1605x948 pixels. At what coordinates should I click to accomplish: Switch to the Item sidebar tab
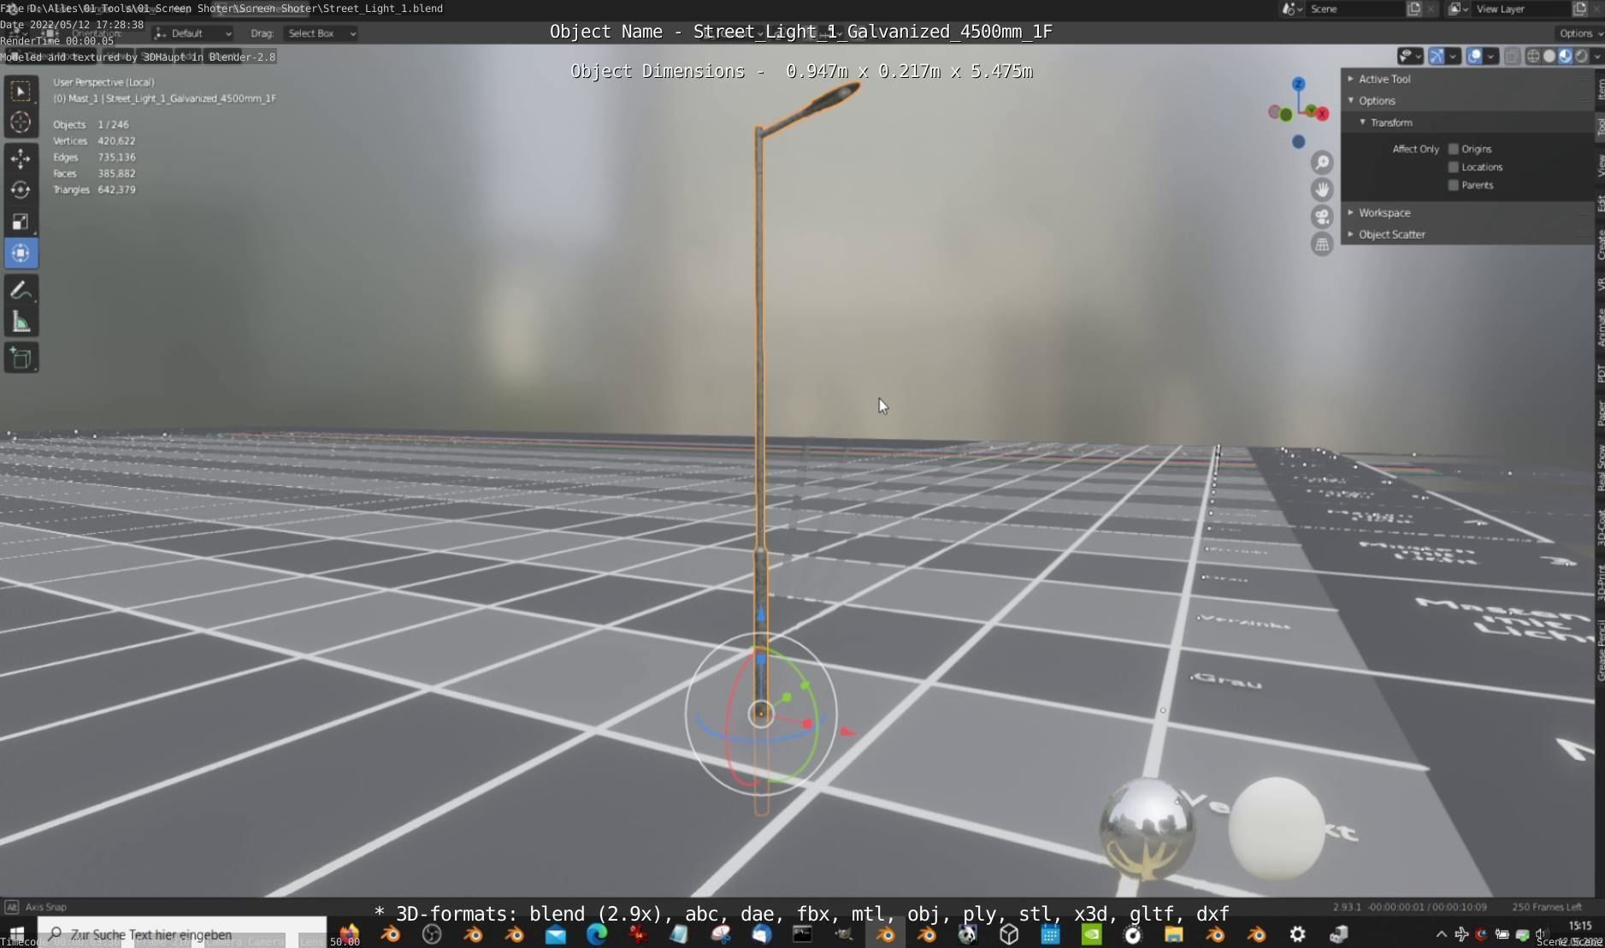pyautogui.click(x=1599, y=89)
